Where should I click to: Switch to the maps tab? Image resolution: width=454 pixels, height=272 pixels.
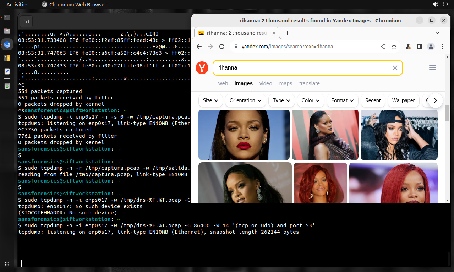[285, 83]
